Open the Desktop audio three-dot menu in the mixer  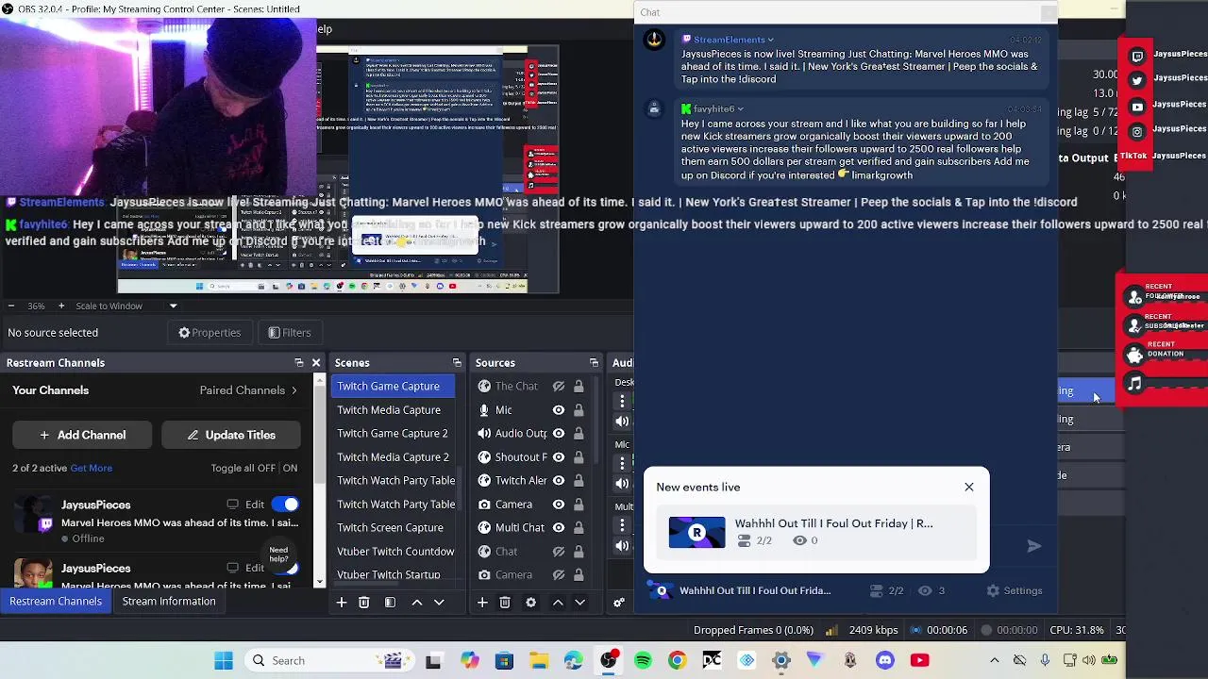623,402
